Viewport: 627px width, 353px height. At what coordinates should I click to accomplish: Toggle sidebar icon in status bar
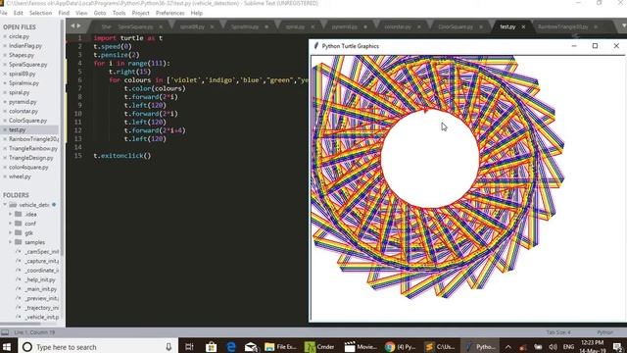[5, 332]
